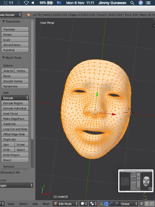Open the Add menu
Screen dimensions: 155x207
click(35, 204)
